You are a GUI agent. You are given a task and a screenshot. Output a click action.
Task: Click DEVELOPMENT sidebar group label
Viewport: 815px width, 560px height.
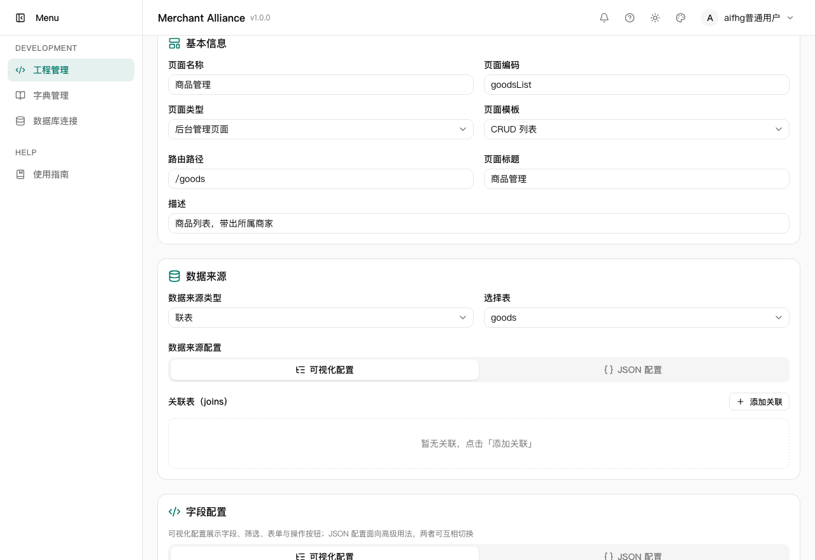pyautogui.click(x=46, y=48)
